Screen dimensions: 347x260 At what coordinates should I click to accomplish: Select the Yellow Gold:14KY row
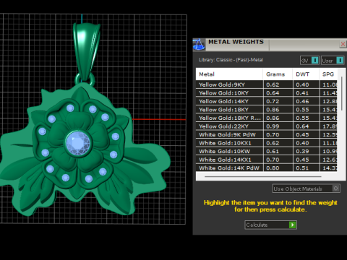267,101
